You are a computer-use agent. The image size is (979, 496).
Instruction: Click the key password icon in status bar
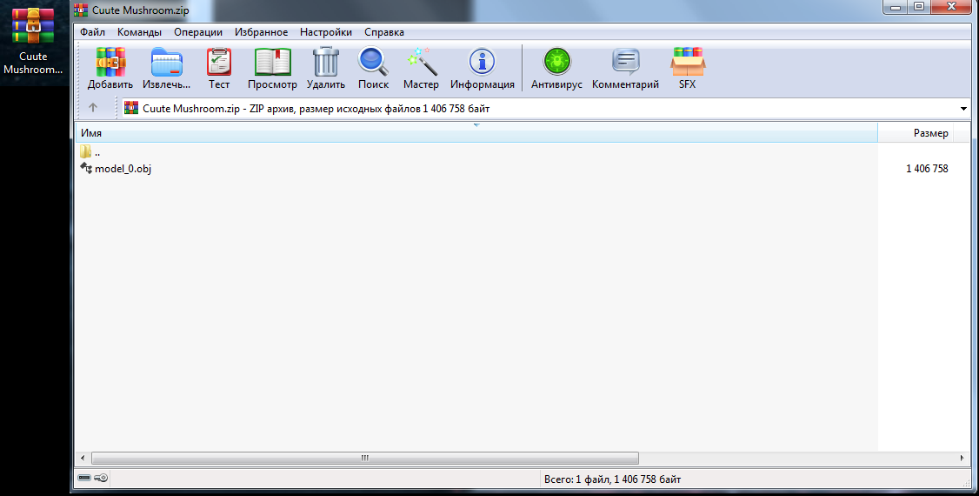(101, 479)
